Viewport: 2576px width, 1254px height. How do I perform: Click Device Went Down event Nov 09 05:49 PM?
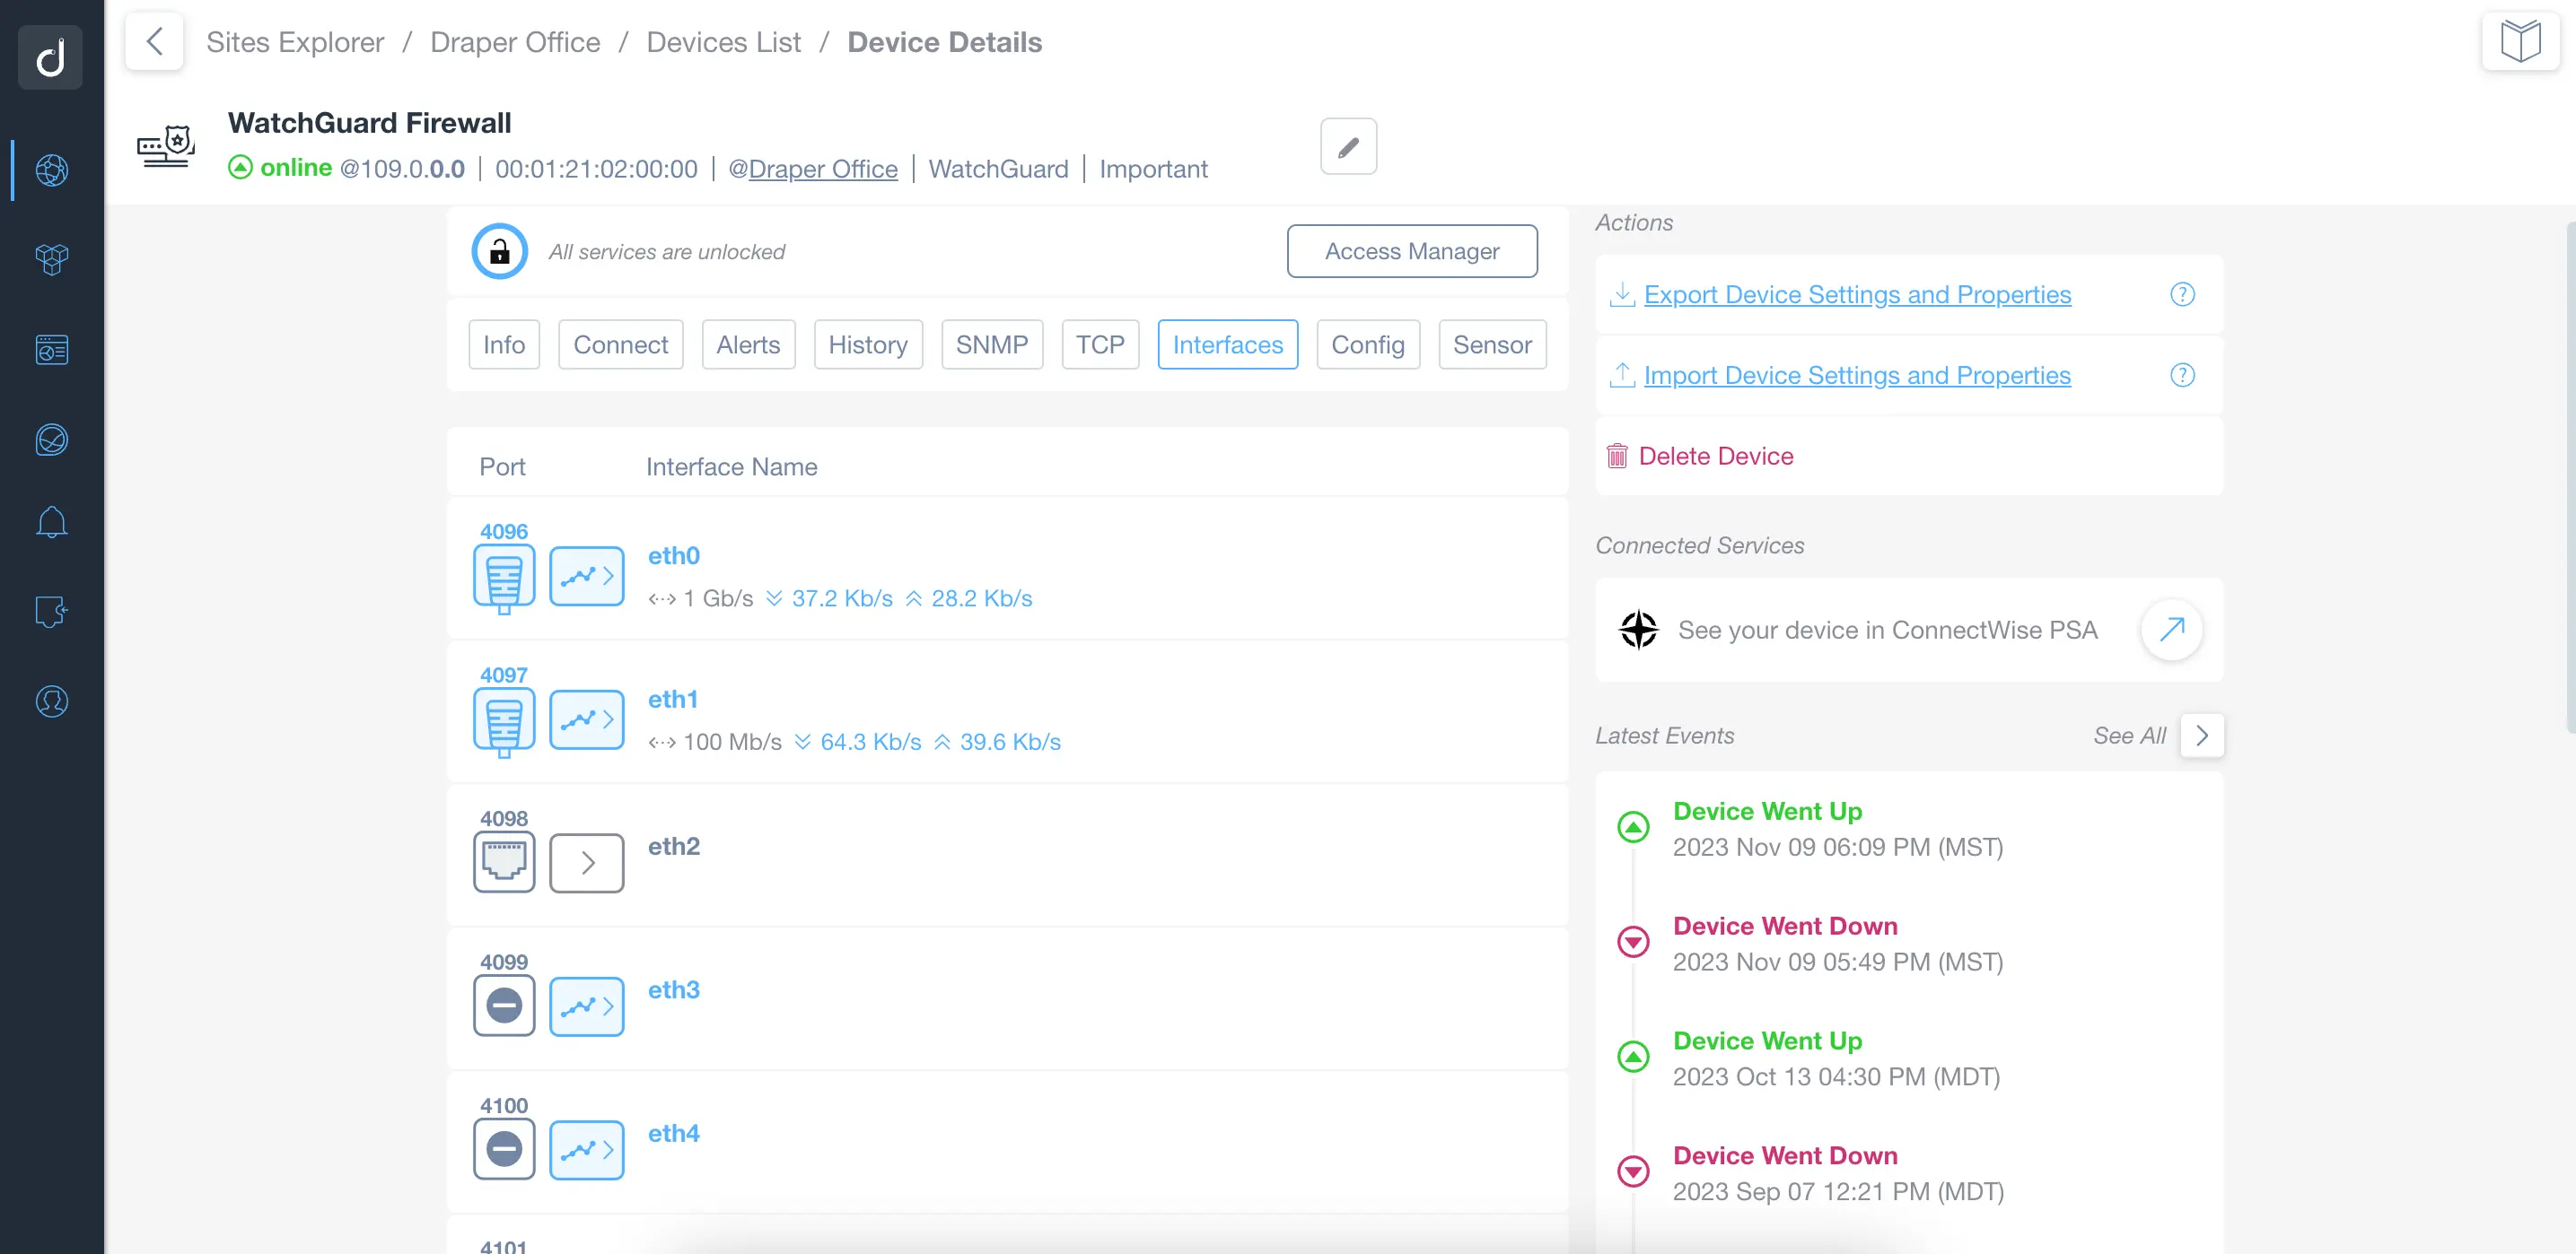point(1838,944)
